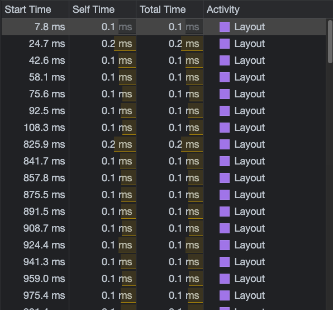
Task: Click the Layout icon in the 825.9 ms row
Action: (225, 144)
